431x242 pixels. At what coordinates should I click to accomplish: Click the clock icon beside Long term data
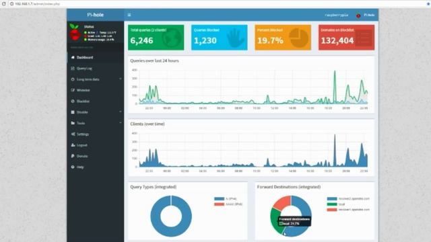(x=73, y=79)
